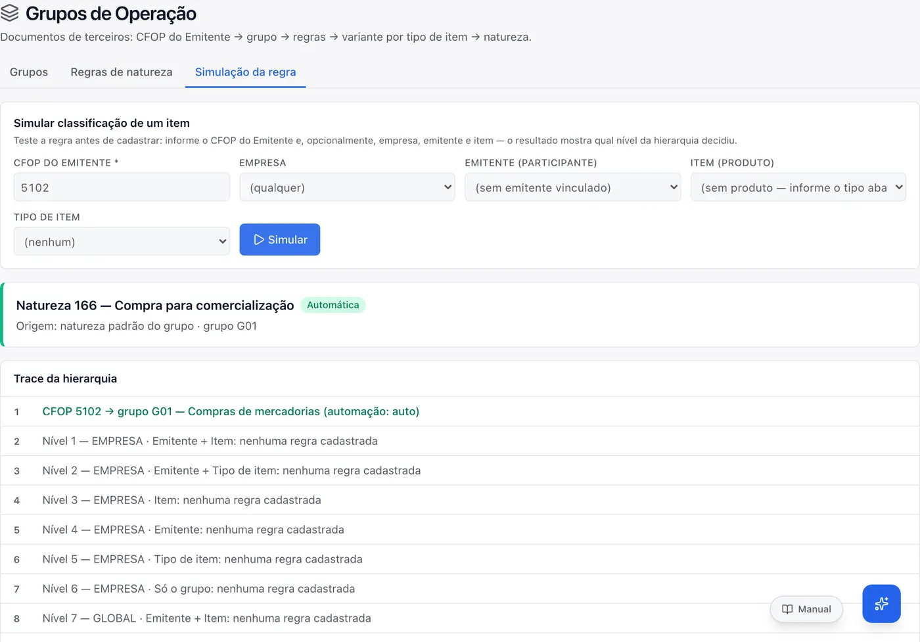
Task: Click the Origem: natureza padrão do grupo line
Action: 137,326
